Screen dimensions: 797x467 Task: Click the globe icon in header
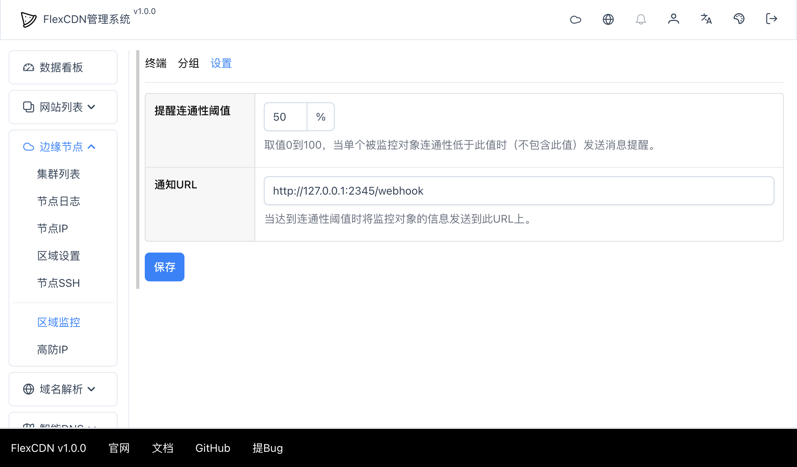[608, 19]
